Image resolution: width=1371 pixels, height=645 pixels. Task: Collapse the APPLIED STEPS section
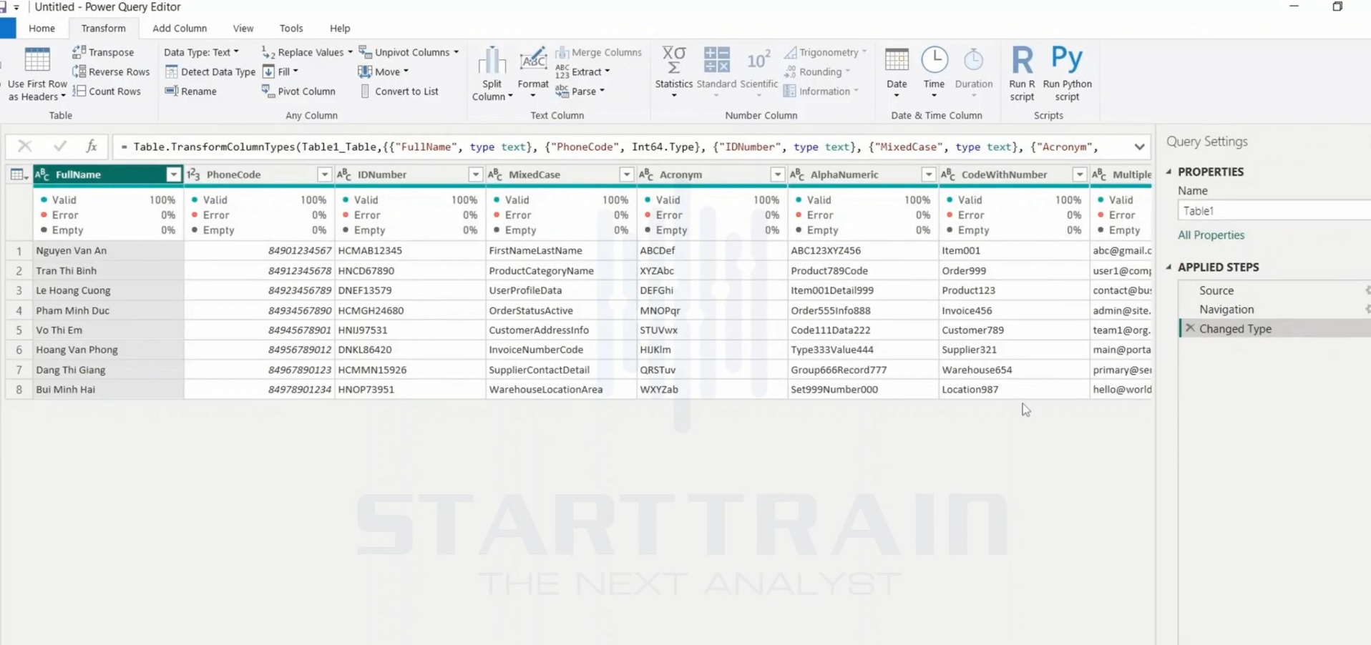pyautogui.click(x=1169, y=267)
